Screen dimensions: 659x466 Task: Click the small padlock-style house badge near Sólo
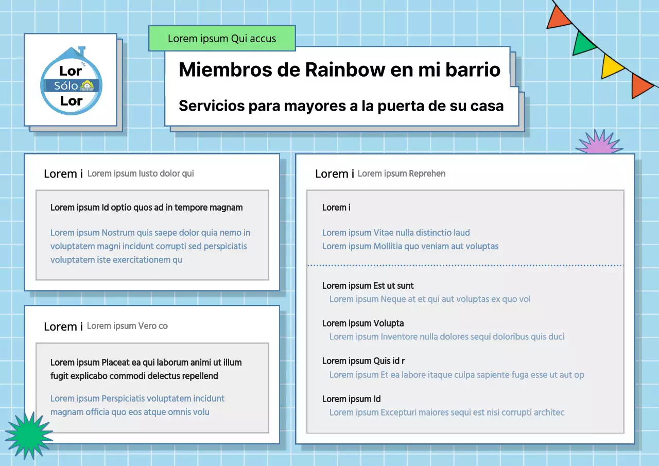click(x=86, y=84)
